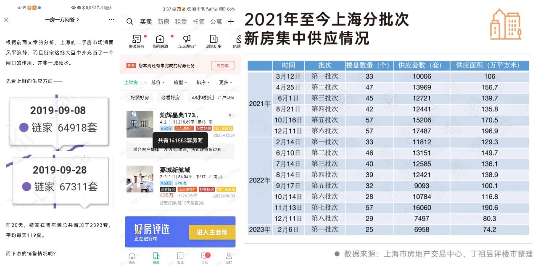Expand the 总价 price dropdown

tap(158, 82)
